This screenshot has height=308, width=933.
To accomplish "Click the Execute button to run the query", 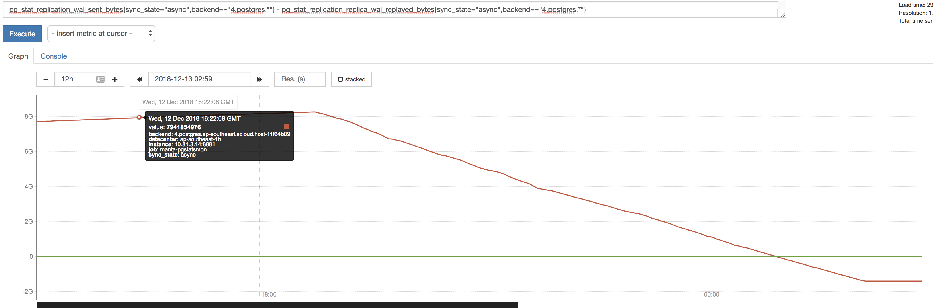I will 22,33.
